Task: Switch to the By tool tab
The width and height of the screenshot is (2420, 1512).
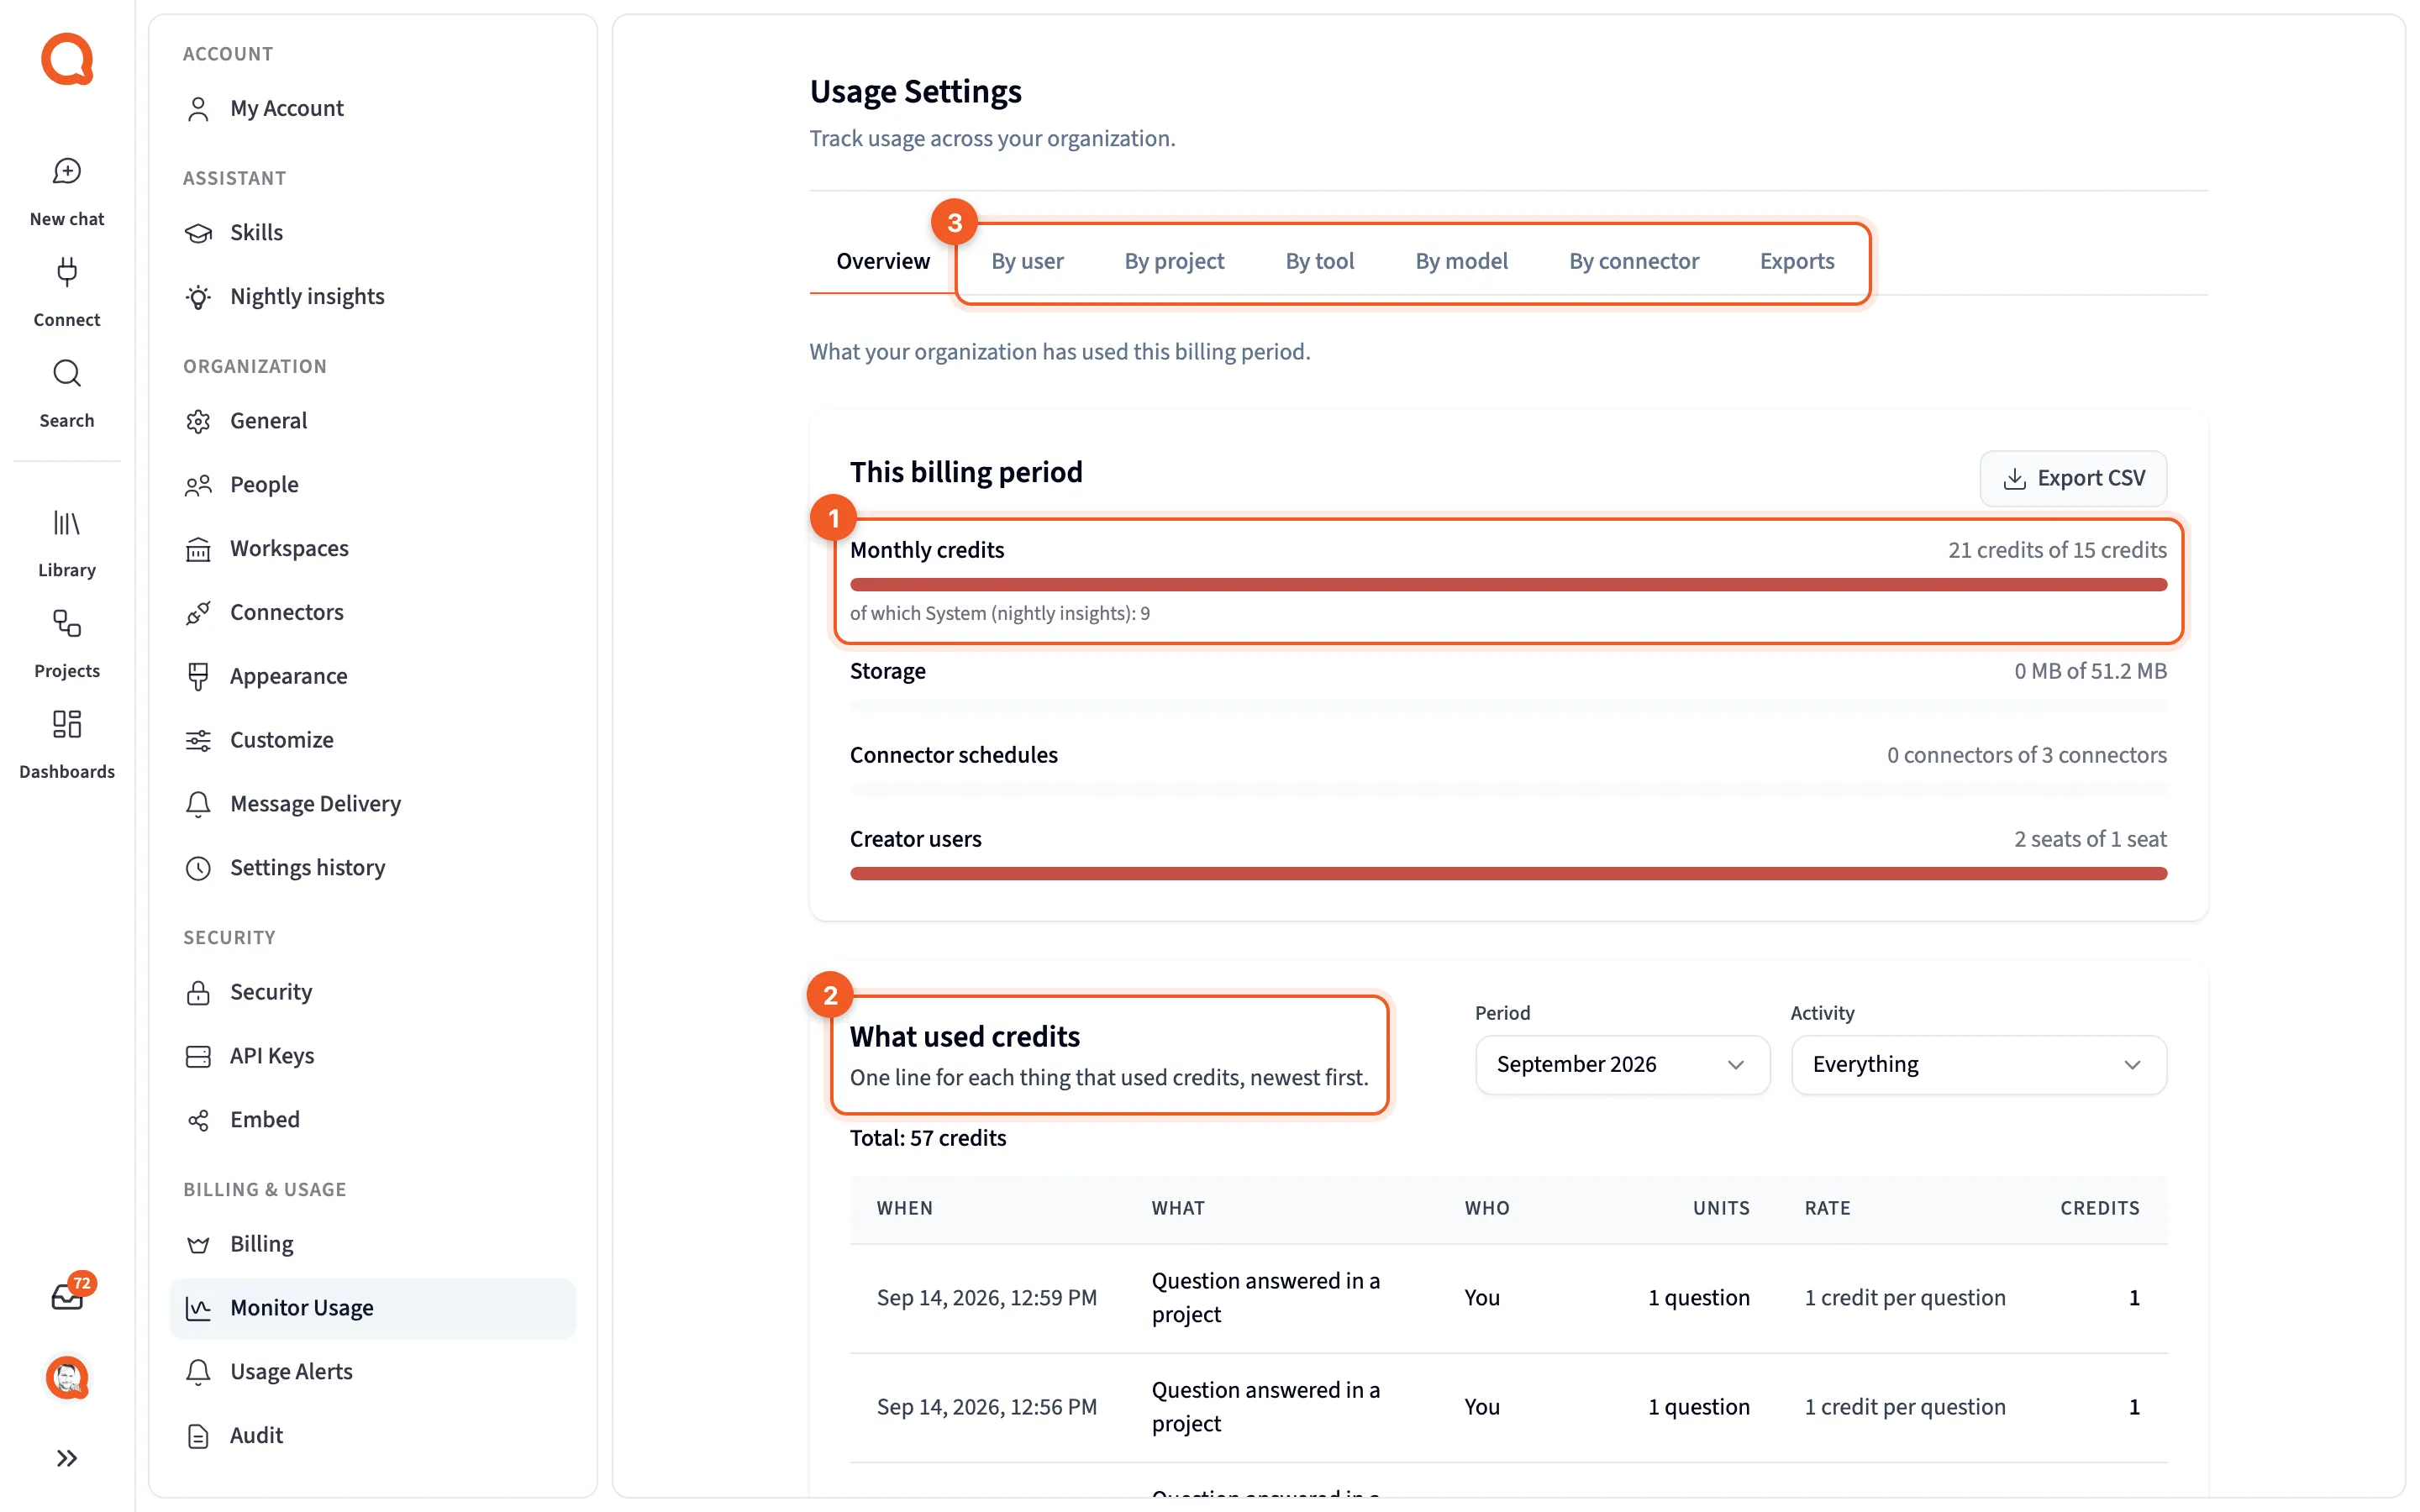Action: tap(1319, 261)
